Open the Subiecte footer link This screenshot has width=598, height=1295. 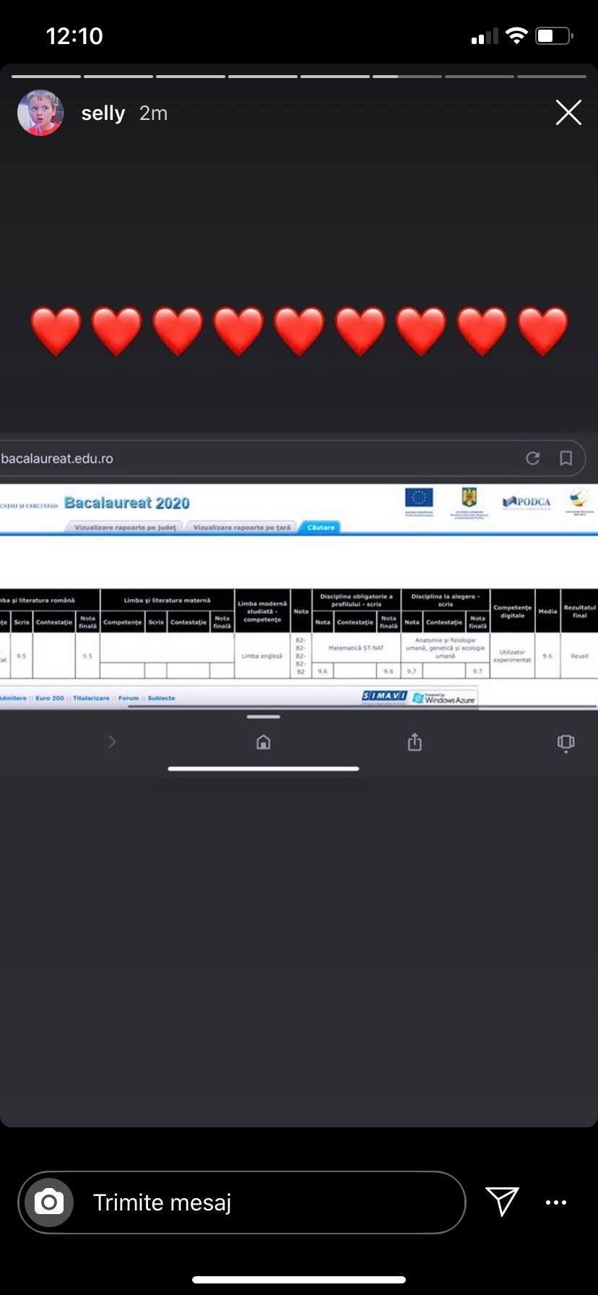(x=161, y=698)
